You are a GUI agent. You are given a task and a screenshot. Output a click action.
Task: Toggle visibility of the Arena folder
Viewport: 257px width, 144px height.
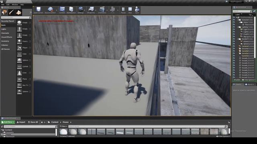click(234, 22)
